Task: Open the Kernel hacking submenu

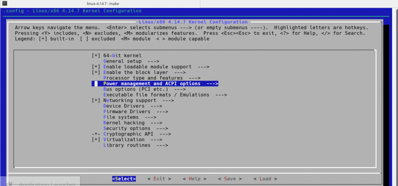Action: (133, 123)
